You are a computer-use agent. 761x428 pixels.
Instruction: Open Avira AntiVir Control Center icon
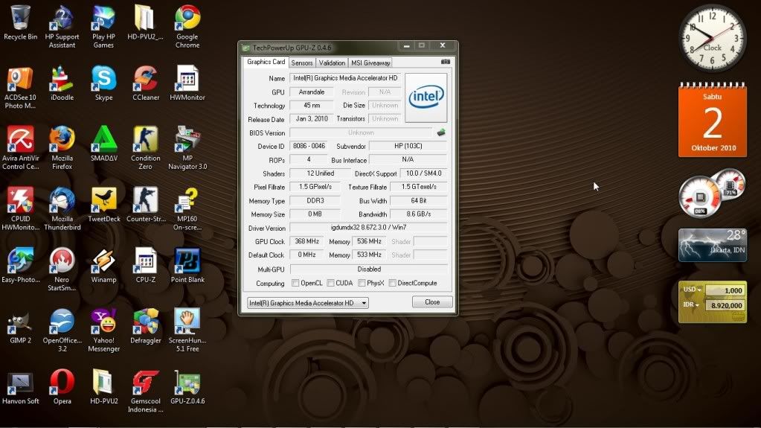coord(20,149)
